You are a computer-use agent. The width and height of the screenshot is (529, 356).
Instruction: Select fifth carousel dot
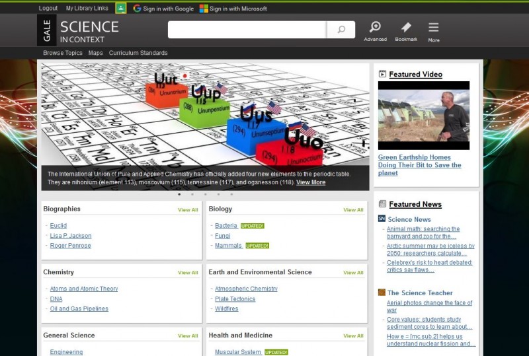(x=231, y=194)
